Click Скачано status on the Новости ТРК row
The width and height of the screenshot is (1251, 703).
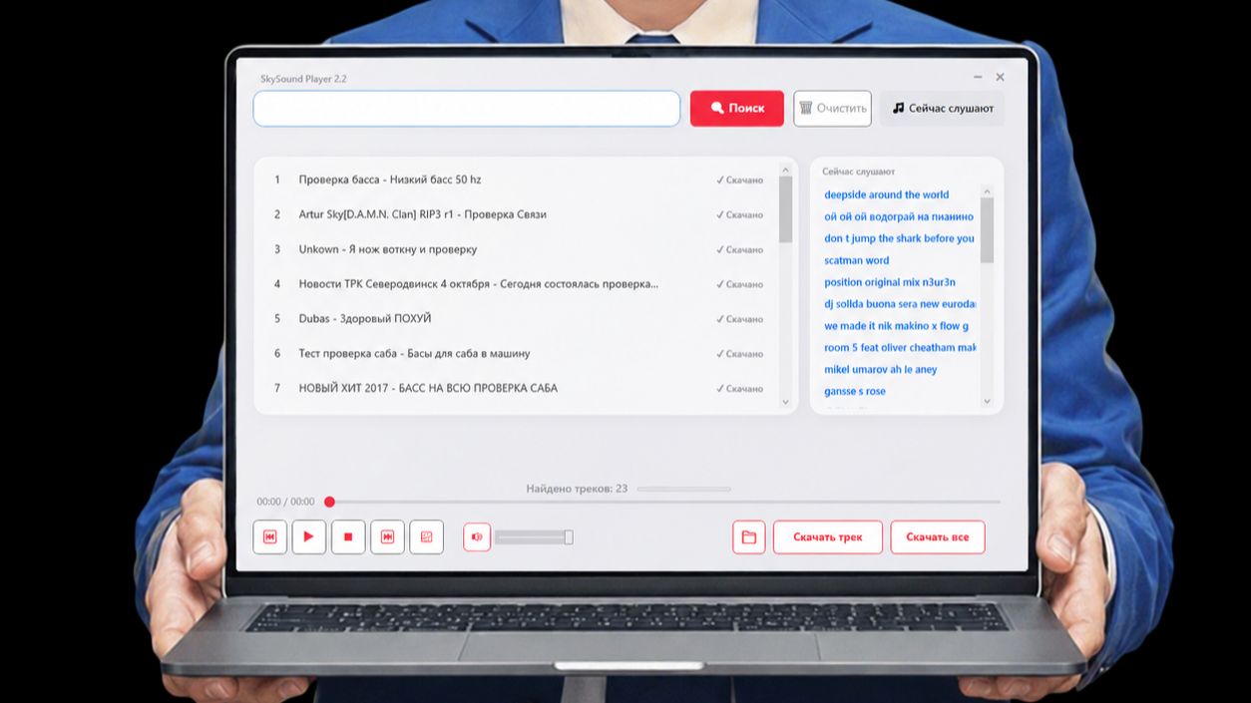(x=739, y=284)
